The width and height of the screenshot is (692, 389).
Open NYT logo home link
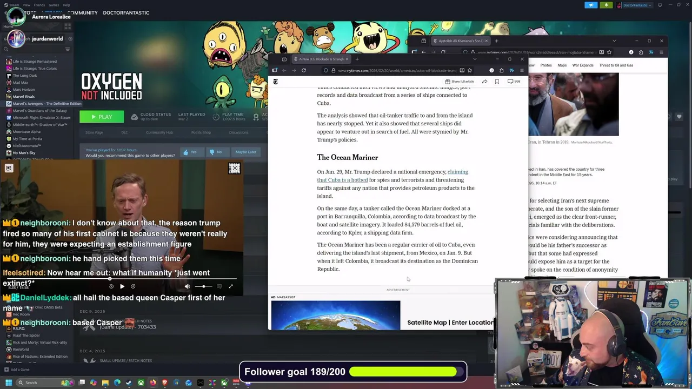click(x=276, y=82)
